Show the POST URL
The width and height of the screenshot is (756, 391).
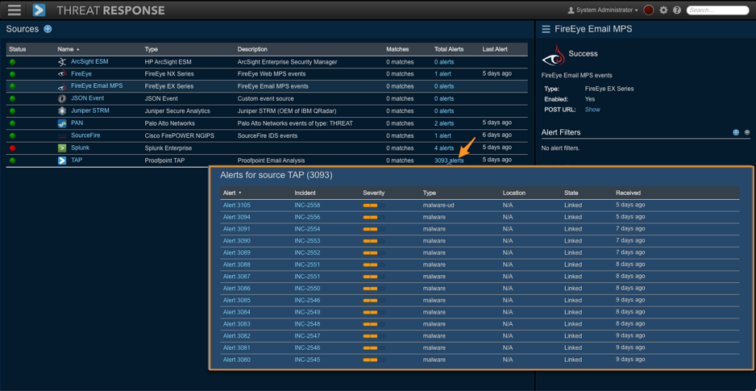tap(592, 110)
